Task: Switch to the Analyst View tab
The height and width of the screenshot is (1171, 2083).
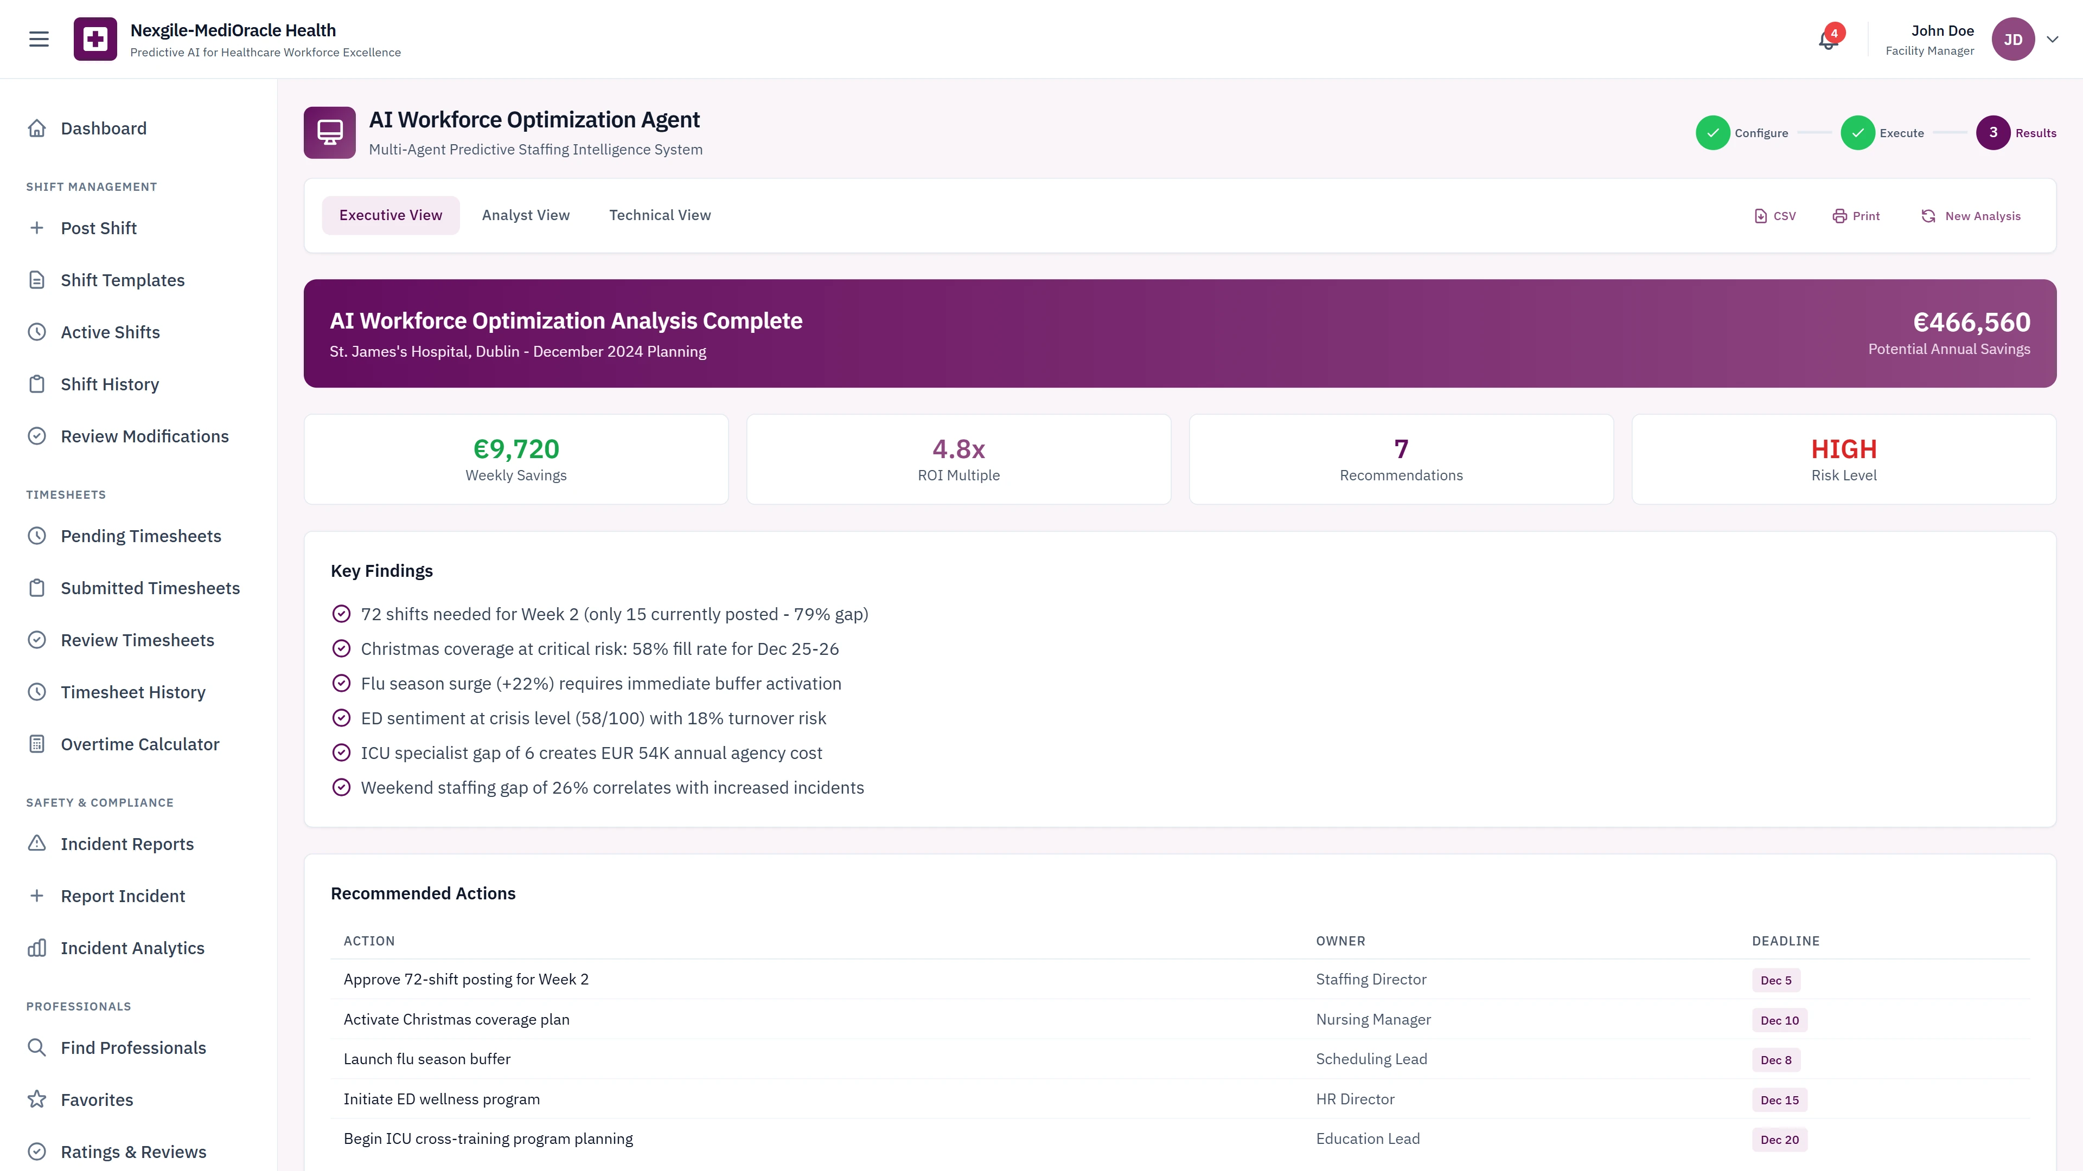Action: pos(526,215)
